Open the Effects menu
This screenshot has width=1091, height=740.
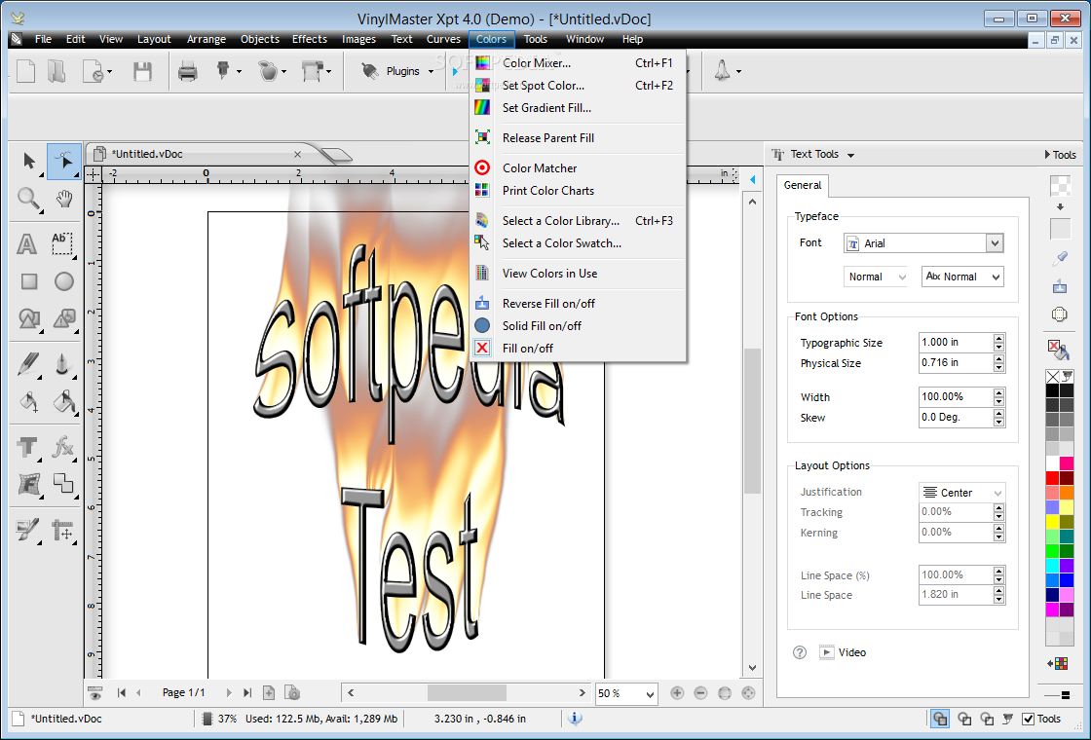click(310, 39)
